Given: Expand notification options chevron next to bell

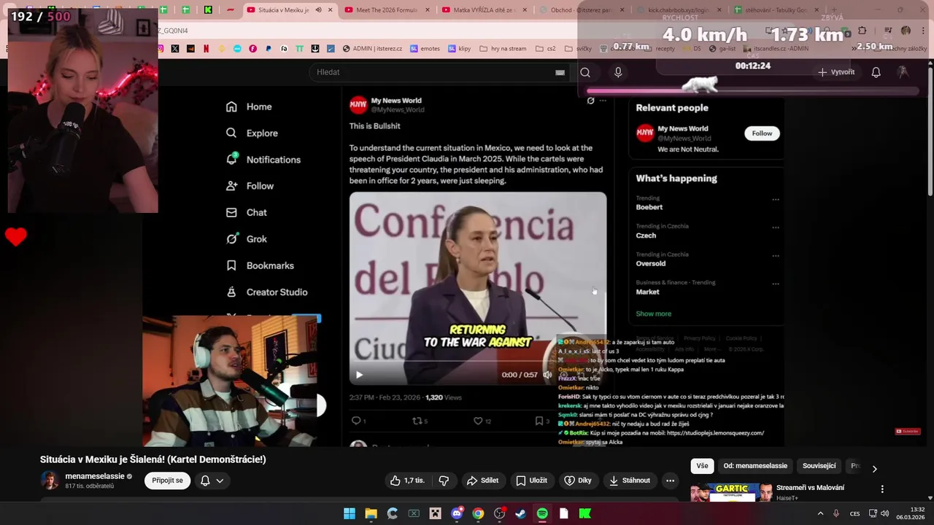Looking at the screenshot, I should (x=220, y=481).
